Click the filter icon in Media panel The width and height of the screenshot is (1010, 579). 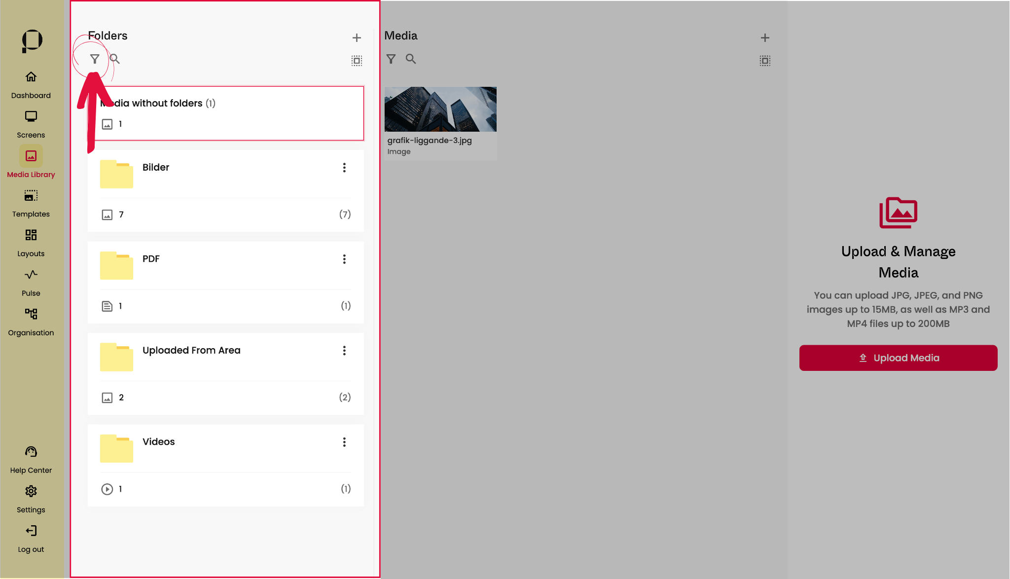pos(391,59)
